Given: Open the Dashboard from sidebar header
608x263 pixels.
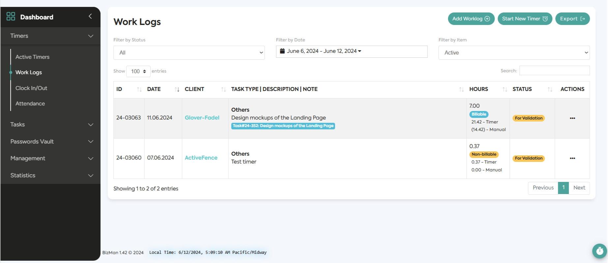Looking at the screenshot, I should tap(37, 17).
